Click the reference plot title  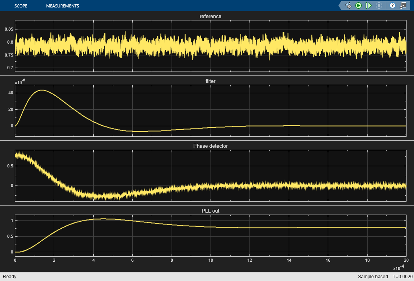(x=210, y=16)
